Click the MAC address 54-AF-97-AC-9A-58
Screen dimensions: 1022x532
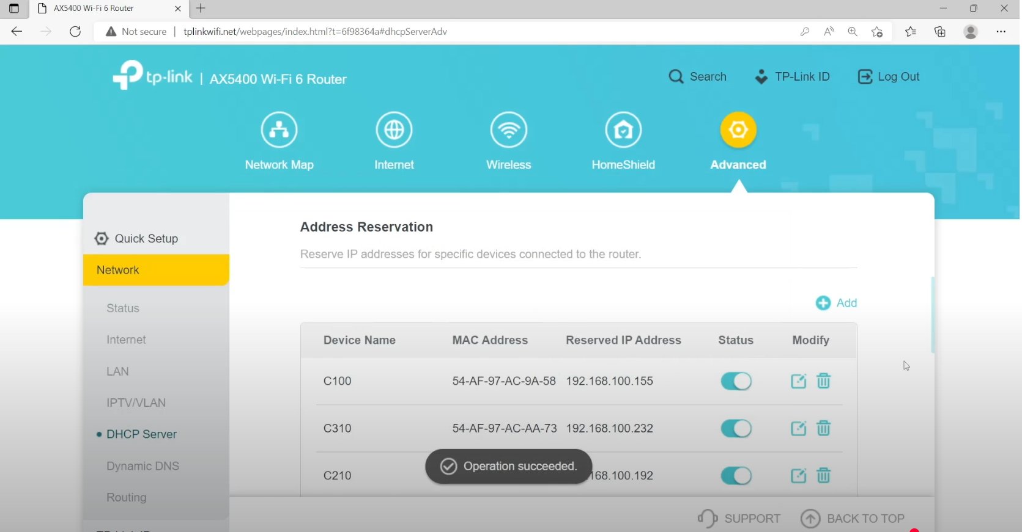(x=504, y=381)
